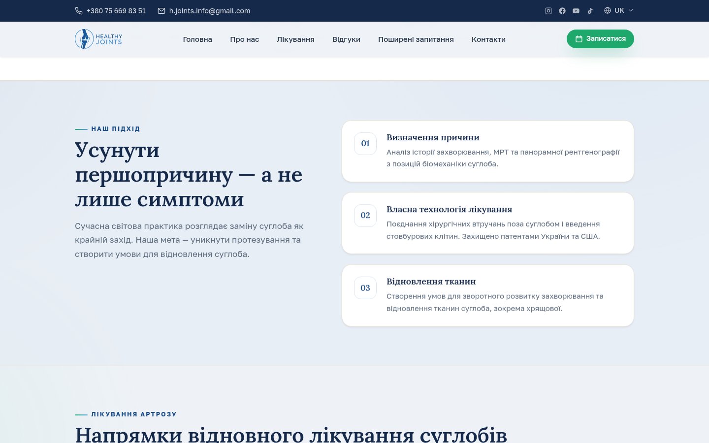Go to Контакти page
This screenshot has width=709, height=443.
tap(488, 39)
